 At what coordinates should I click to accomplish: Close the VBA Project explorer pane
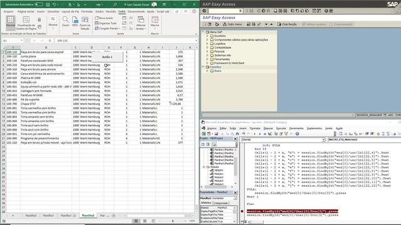[236, 139]
